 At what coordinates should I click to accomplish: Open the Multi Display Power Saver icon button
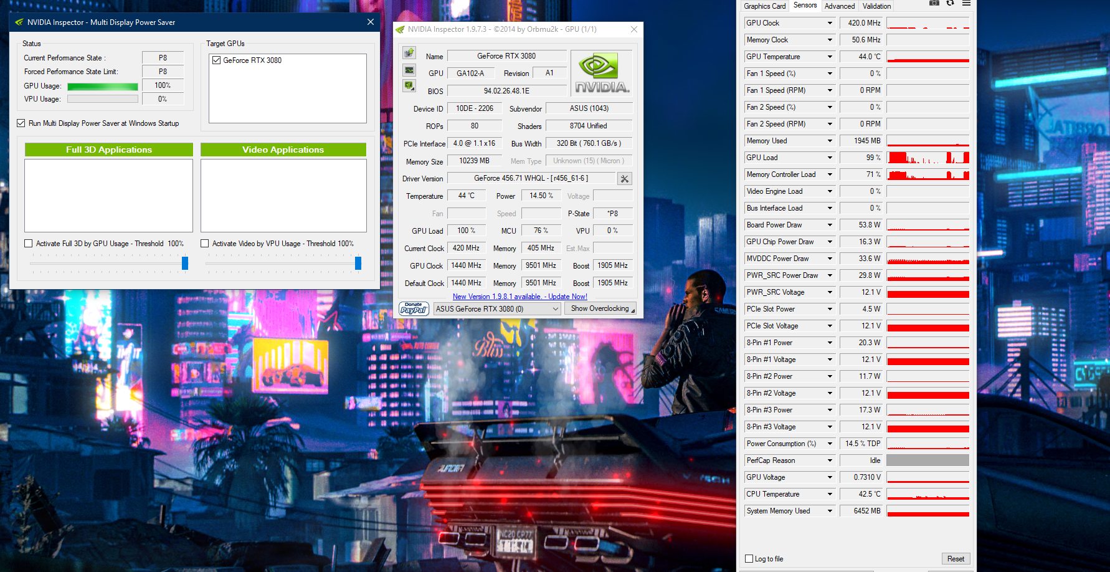409,85
